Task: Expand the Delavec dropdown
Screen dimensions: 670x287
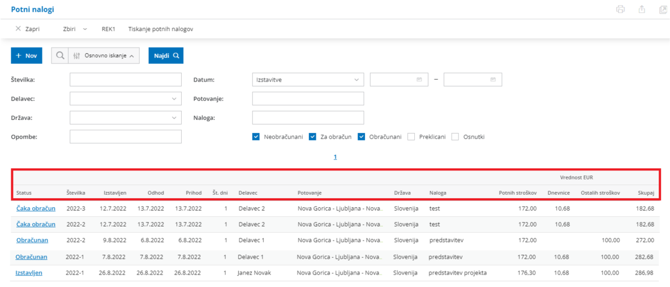Action: pos(174,99)
